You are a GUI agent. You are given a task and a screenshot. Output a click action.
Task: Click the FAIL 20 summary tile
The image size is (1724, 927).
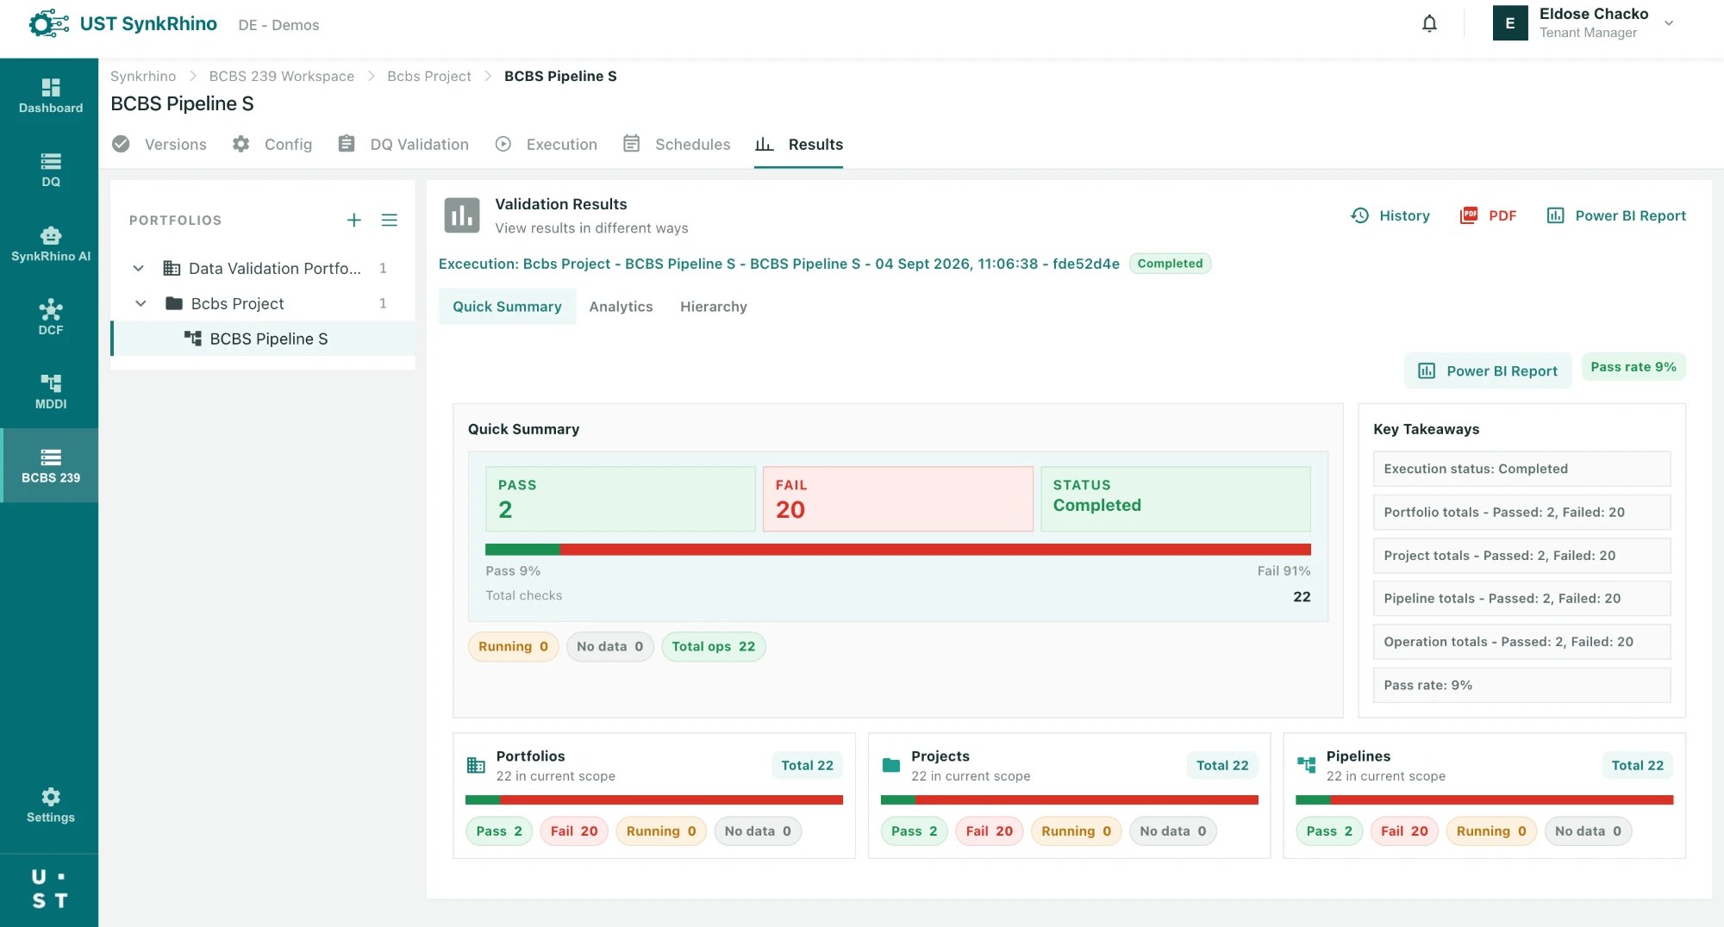[x=898, y=499]
